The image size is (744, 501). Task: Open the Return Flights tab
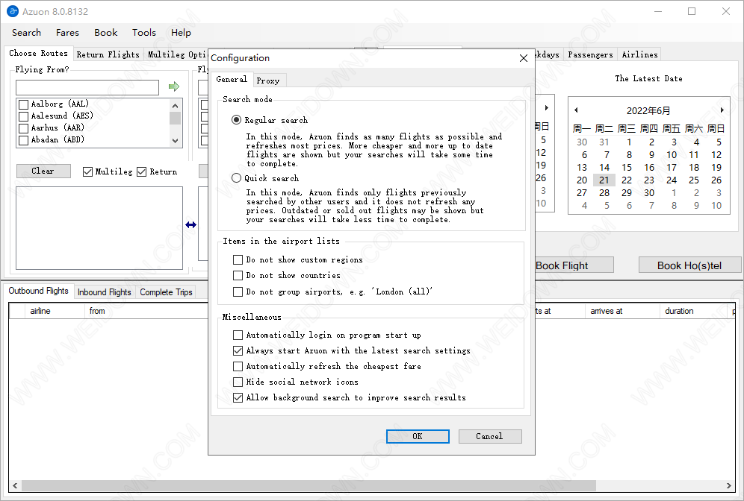pyautogui.click(x=108, y=54)
